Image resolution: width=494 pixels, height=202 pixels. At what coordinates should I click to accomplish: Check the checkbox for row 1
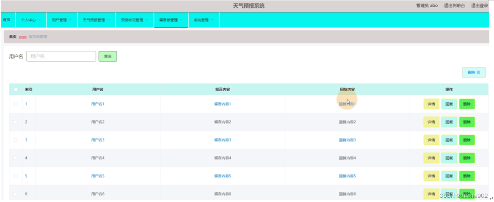(15, 104)
